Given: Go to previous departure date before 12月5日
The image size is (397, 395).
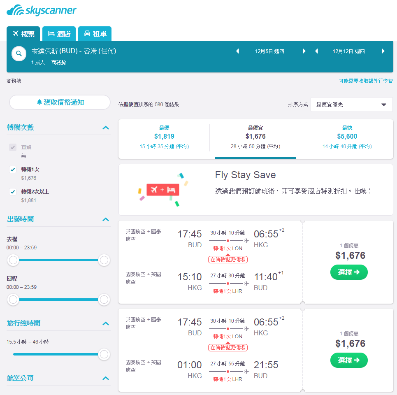Looking at the screenshot, I should 237,51.
